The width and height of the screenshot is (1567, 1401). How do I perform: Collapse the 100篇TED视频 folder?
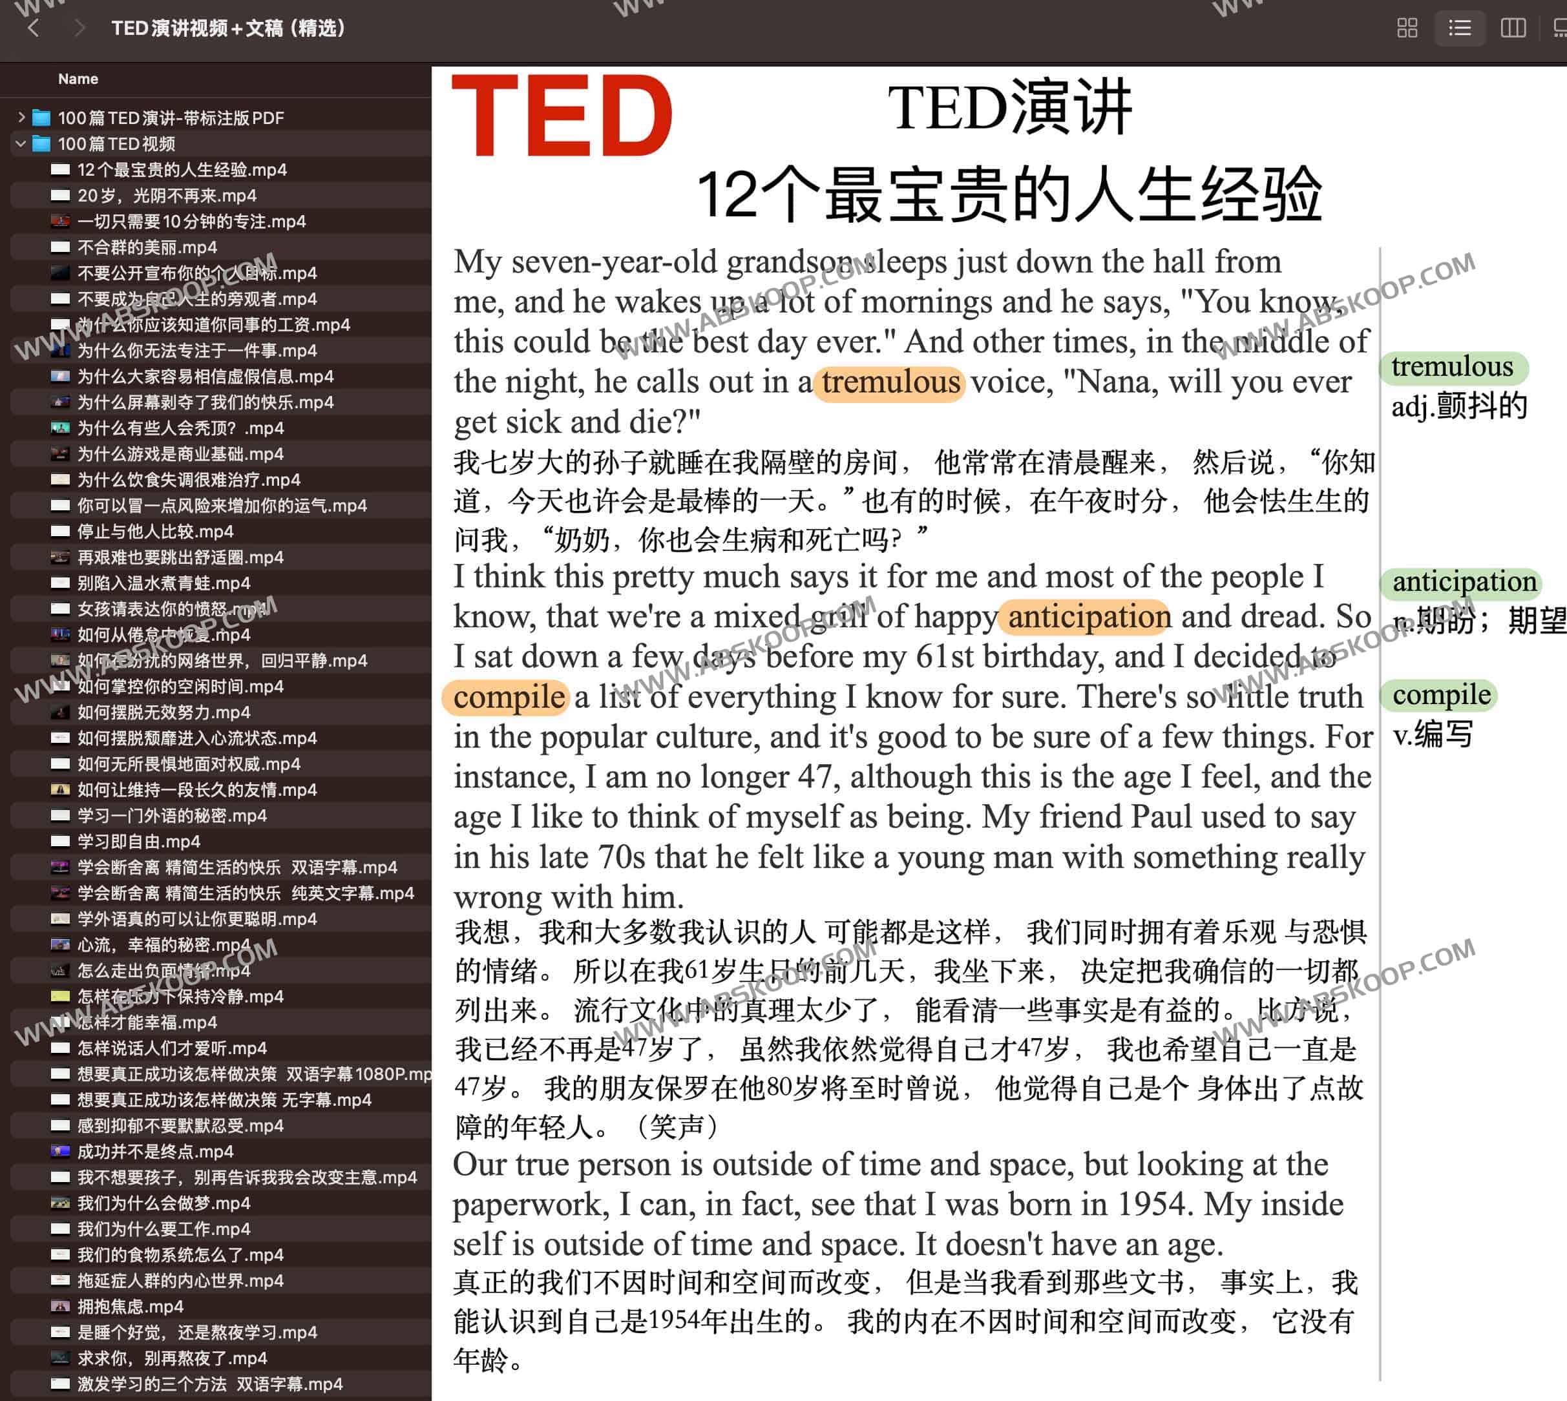coord(21,144)
